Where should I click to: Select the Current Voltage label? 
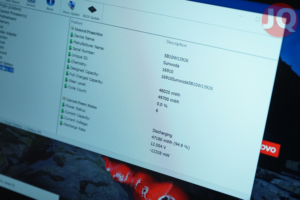point(76,121)
